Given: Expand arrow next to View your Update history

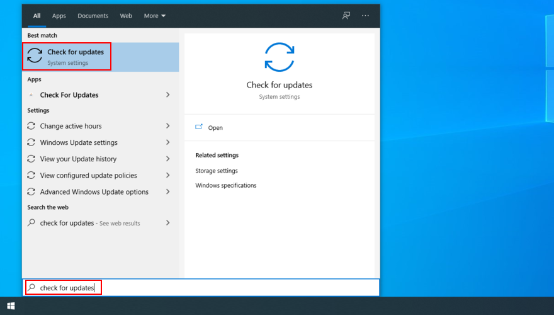Looking at the screenshot, I should click(x=167, y=159).
